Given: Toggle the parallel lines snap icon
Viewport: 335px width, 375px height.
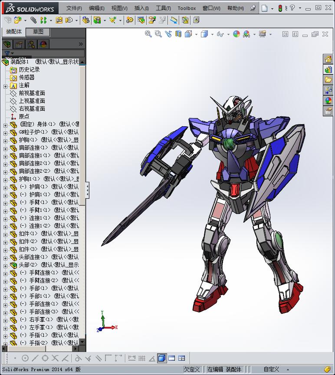Looking at the screenshot, I should (99, 358).
